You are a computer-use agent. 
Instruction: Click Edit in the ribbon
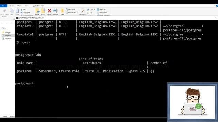click(90, 13)
